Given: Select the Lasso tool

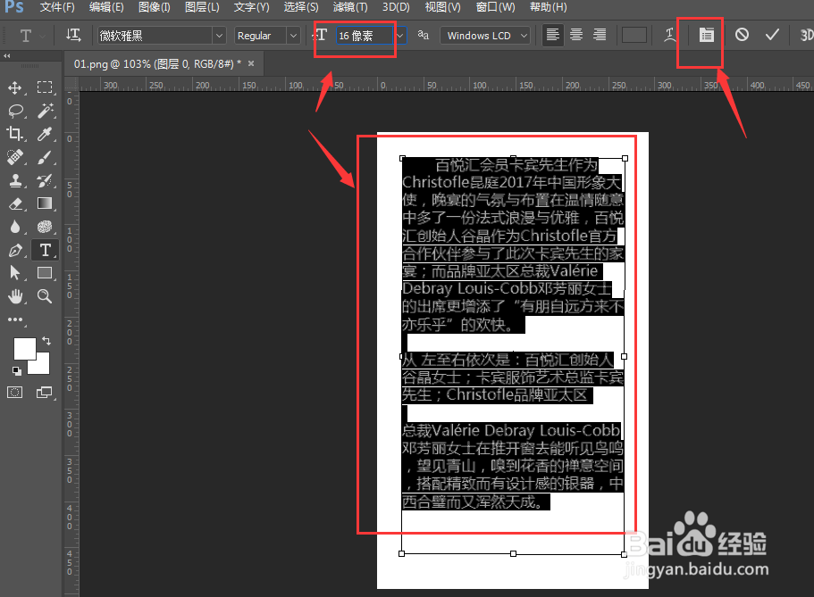Looking at the screenshot, I should tap(15, 111).
